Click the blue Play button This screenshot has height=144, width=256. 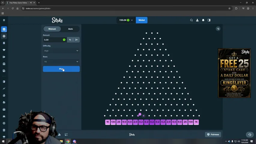(61, 69)
